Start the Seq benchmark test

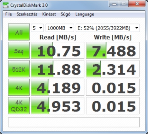19,50
